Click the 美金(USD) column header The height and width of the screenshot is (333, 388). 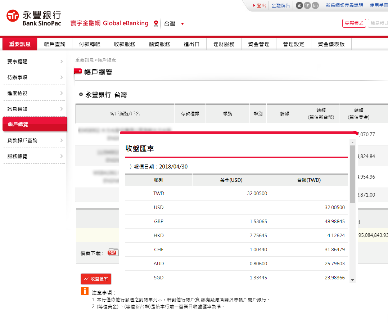(x=231, y=180)
